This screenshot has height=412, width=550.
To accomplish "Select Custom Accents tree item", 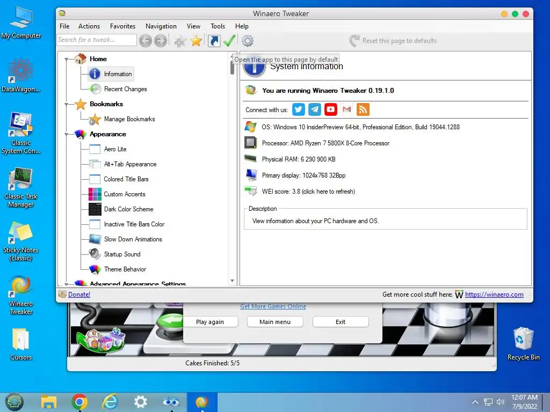I will [x=125, y=194].
